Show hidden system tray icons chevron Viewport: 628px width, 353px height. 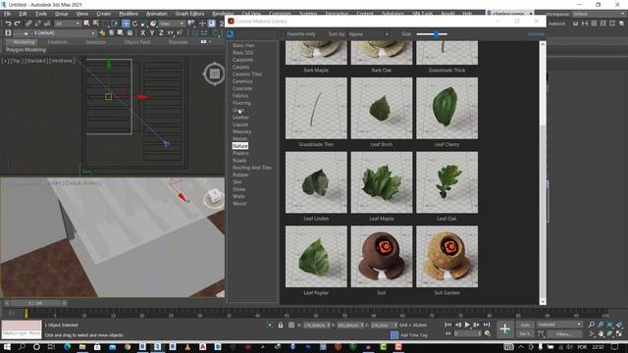(x=521, y=347)
